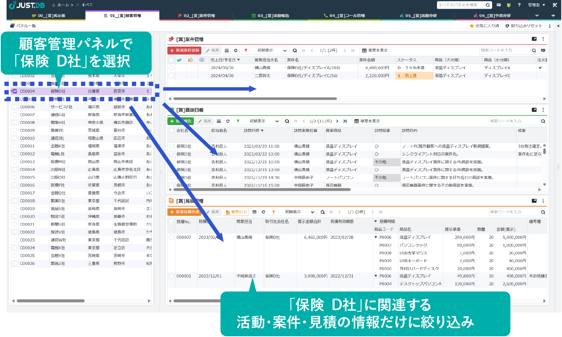This screenshot has height=337, width=562.
Task: Click 新規案件登録 button
Action: (x=185, y=50)
